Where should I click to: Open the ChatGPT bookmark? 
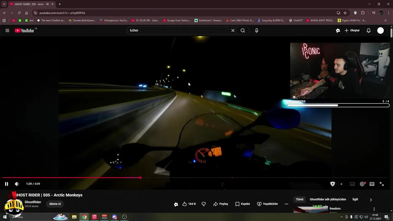(x=296, y=21)
